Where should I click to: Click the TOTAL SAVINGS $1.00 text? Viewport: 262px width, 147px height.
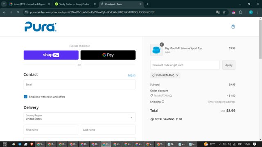(x=168, y=119)
